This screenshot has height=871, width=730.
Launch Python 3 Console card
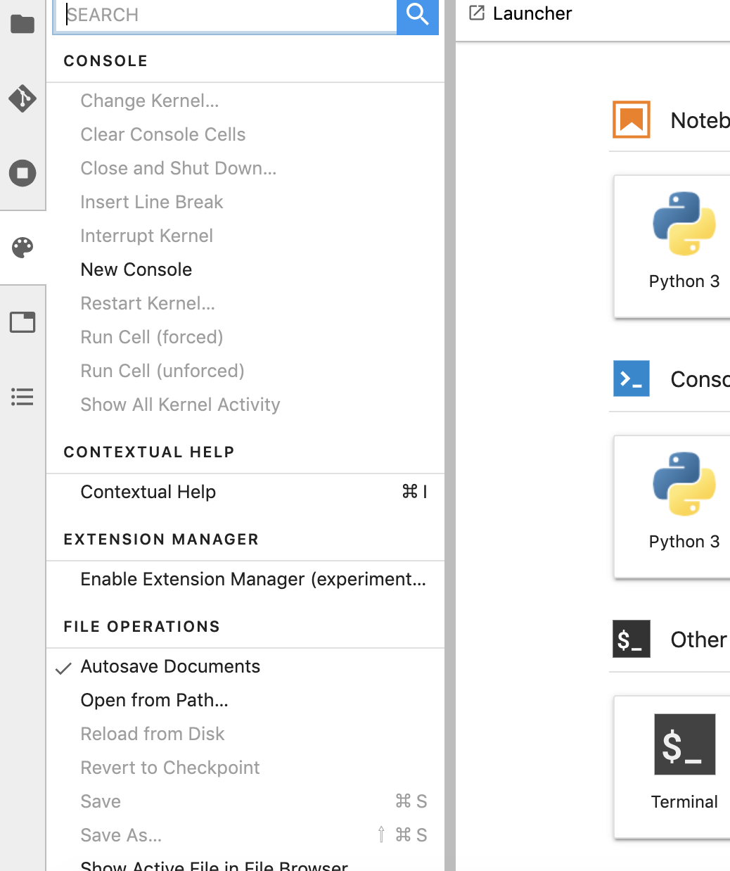(684, 503)
